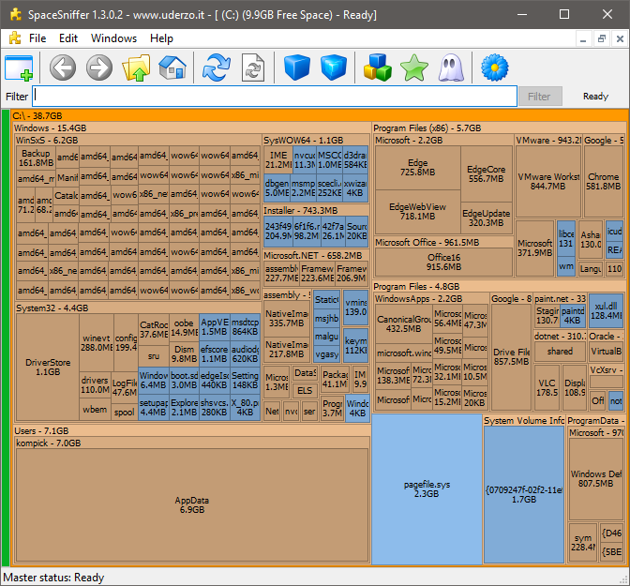Select the sym 228.4 block

[x=583, y=543]
